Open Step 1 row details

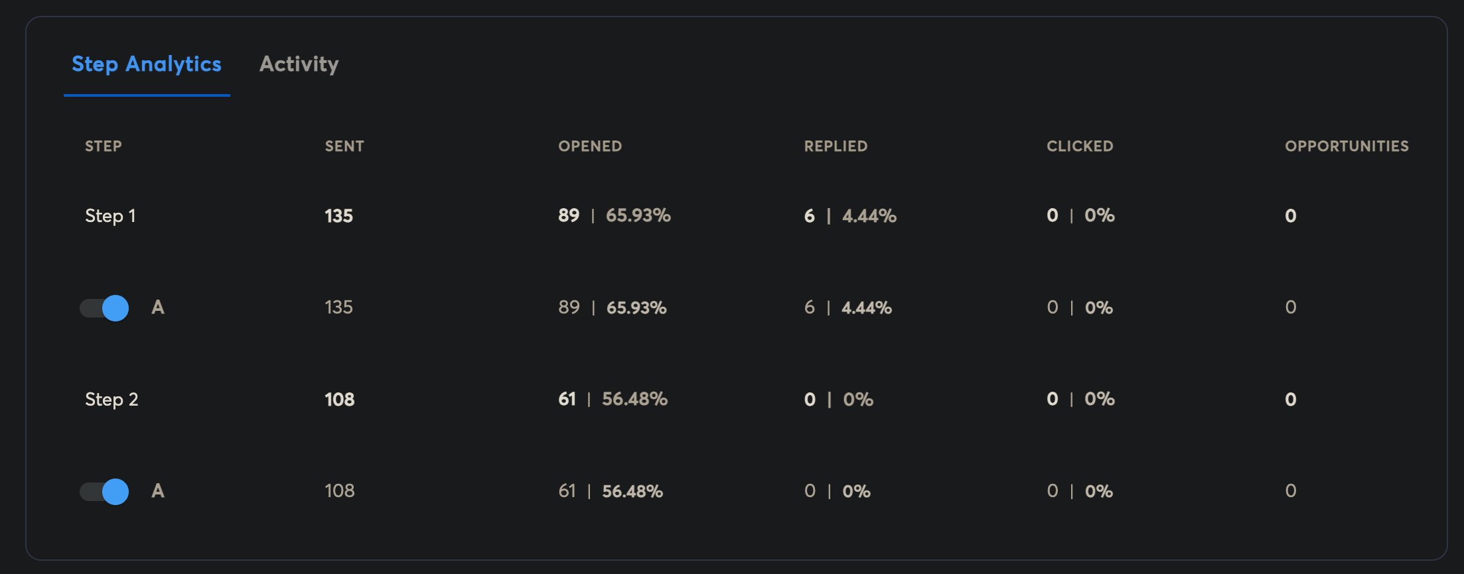click(x=110, y=215)
